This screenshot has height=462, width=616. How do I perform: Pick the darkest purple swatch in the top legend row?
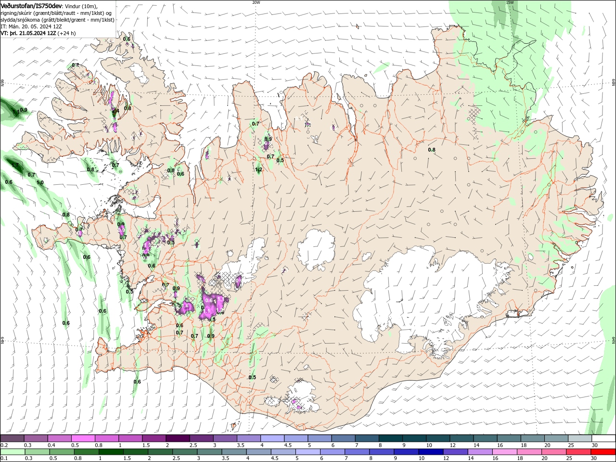pyautogui.click(x=177, y=438)
